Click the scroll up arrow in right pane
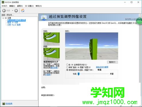 pyautogui.click(x=140, y=15)
